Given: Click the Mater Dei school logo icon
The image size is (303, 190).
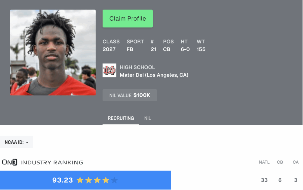Looking at the screenshot, I should 109,70.
